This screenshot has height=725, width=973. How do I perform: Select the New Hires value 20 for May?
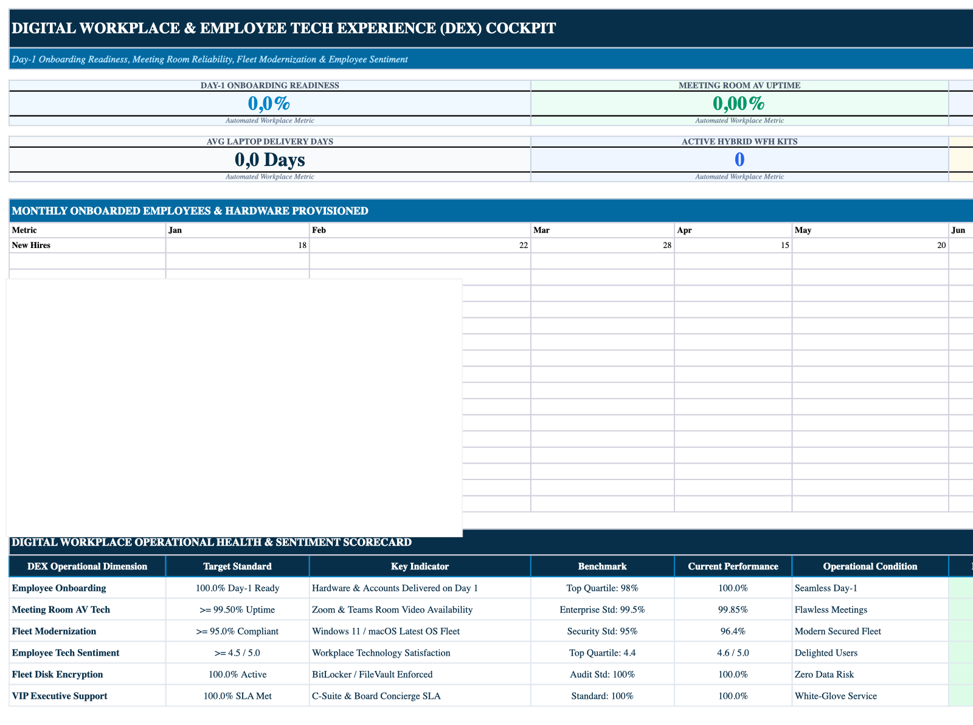pos(870,246)
